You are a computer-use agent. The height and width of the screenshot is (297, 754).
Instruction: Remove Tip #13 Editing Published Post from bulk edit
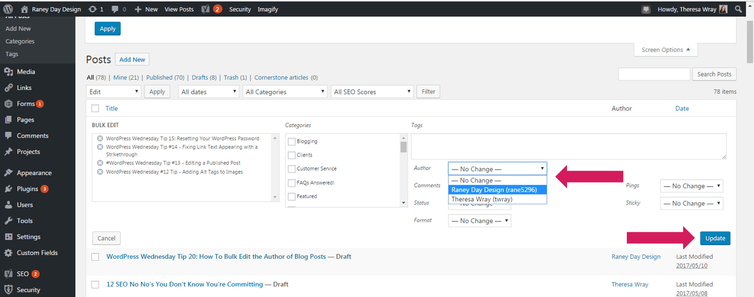[x=100, y=163]
